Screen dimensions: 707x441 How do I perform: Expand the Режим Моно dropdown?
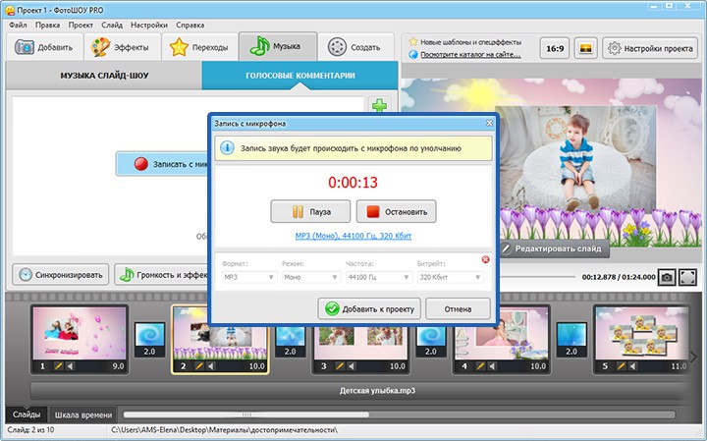[x=309, y=278]
